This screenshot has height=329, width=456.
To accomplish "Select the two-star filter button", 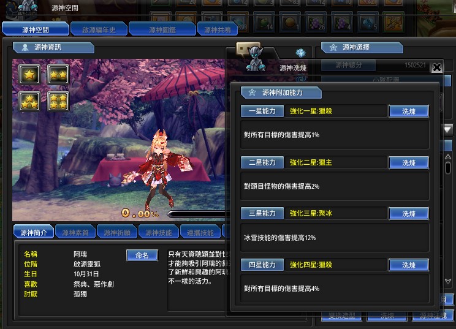I will click(58, 75).
